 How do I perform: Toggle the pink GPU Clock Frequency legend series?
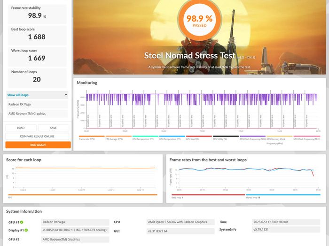tap(306, 138)
